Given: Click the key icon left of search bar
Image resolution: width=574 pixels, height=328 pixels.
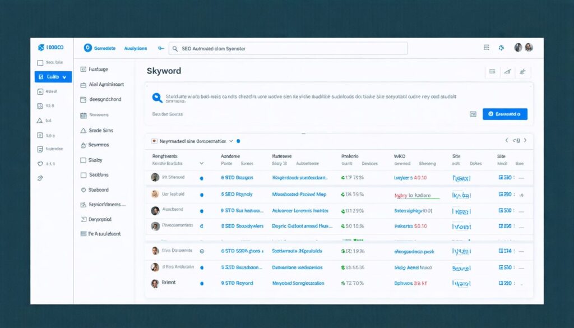Looking at the screenshot, I should point(161,48).
